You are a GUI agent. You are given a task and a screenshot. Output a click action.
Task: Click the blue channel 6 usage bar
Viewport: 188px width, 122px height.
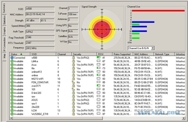(143, 22)
